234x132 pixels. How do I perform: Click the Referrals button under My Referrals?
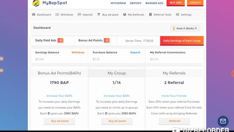click(174, 121)
